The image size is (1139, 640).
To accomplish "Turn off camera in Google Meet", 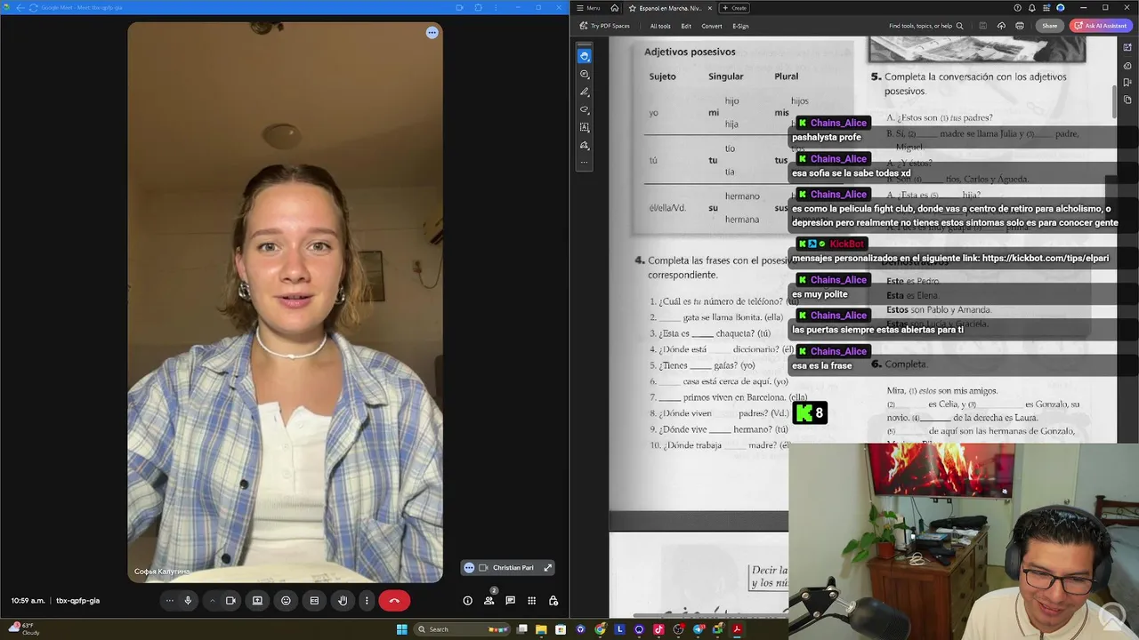I will tap(230, 601).
